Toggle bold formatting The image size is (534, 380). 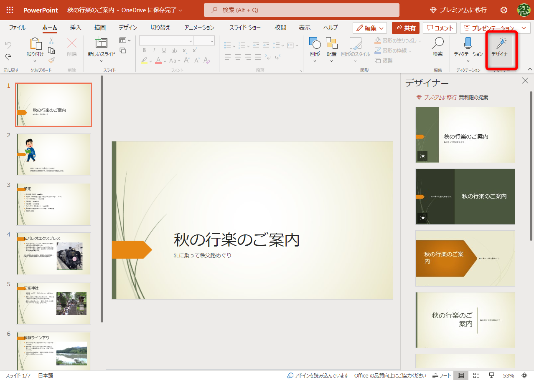(144, 50)
